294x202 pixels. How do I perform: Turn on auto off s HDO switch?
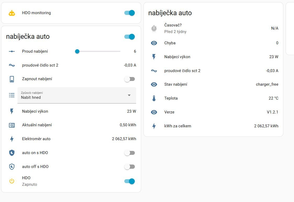130,167
